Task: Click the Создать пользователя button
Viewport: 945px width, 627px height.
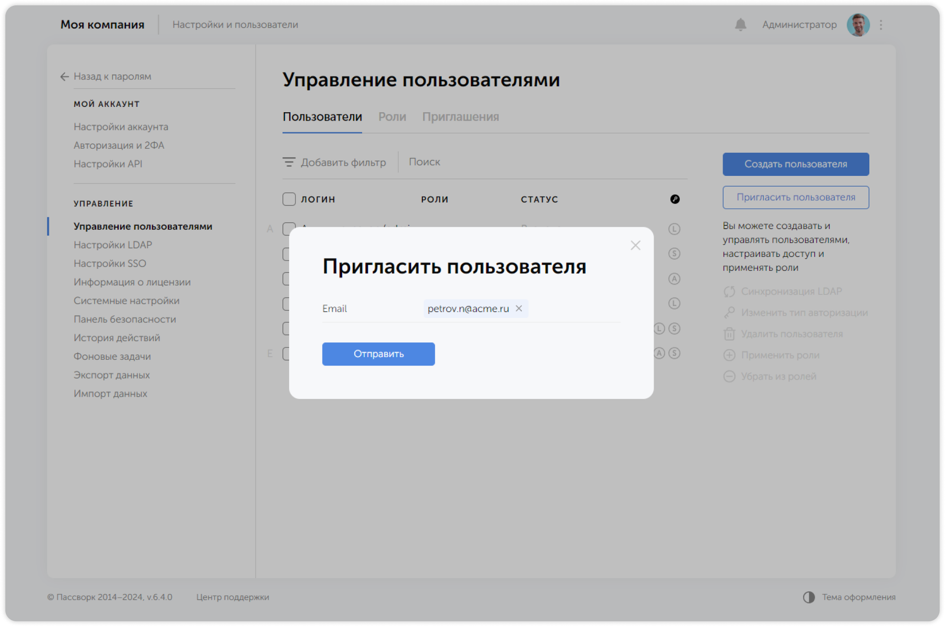Action: (796, 164)
